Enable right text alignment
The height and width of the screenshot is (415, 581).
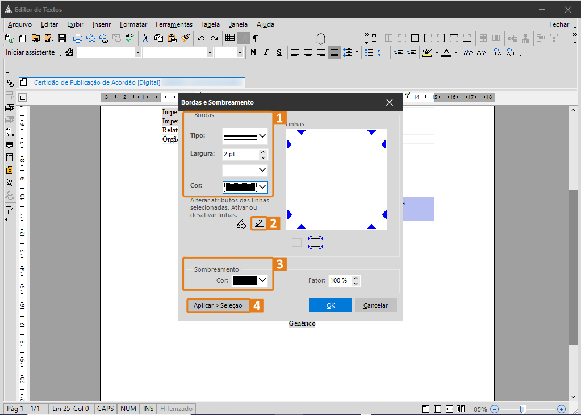coord(321,53)
